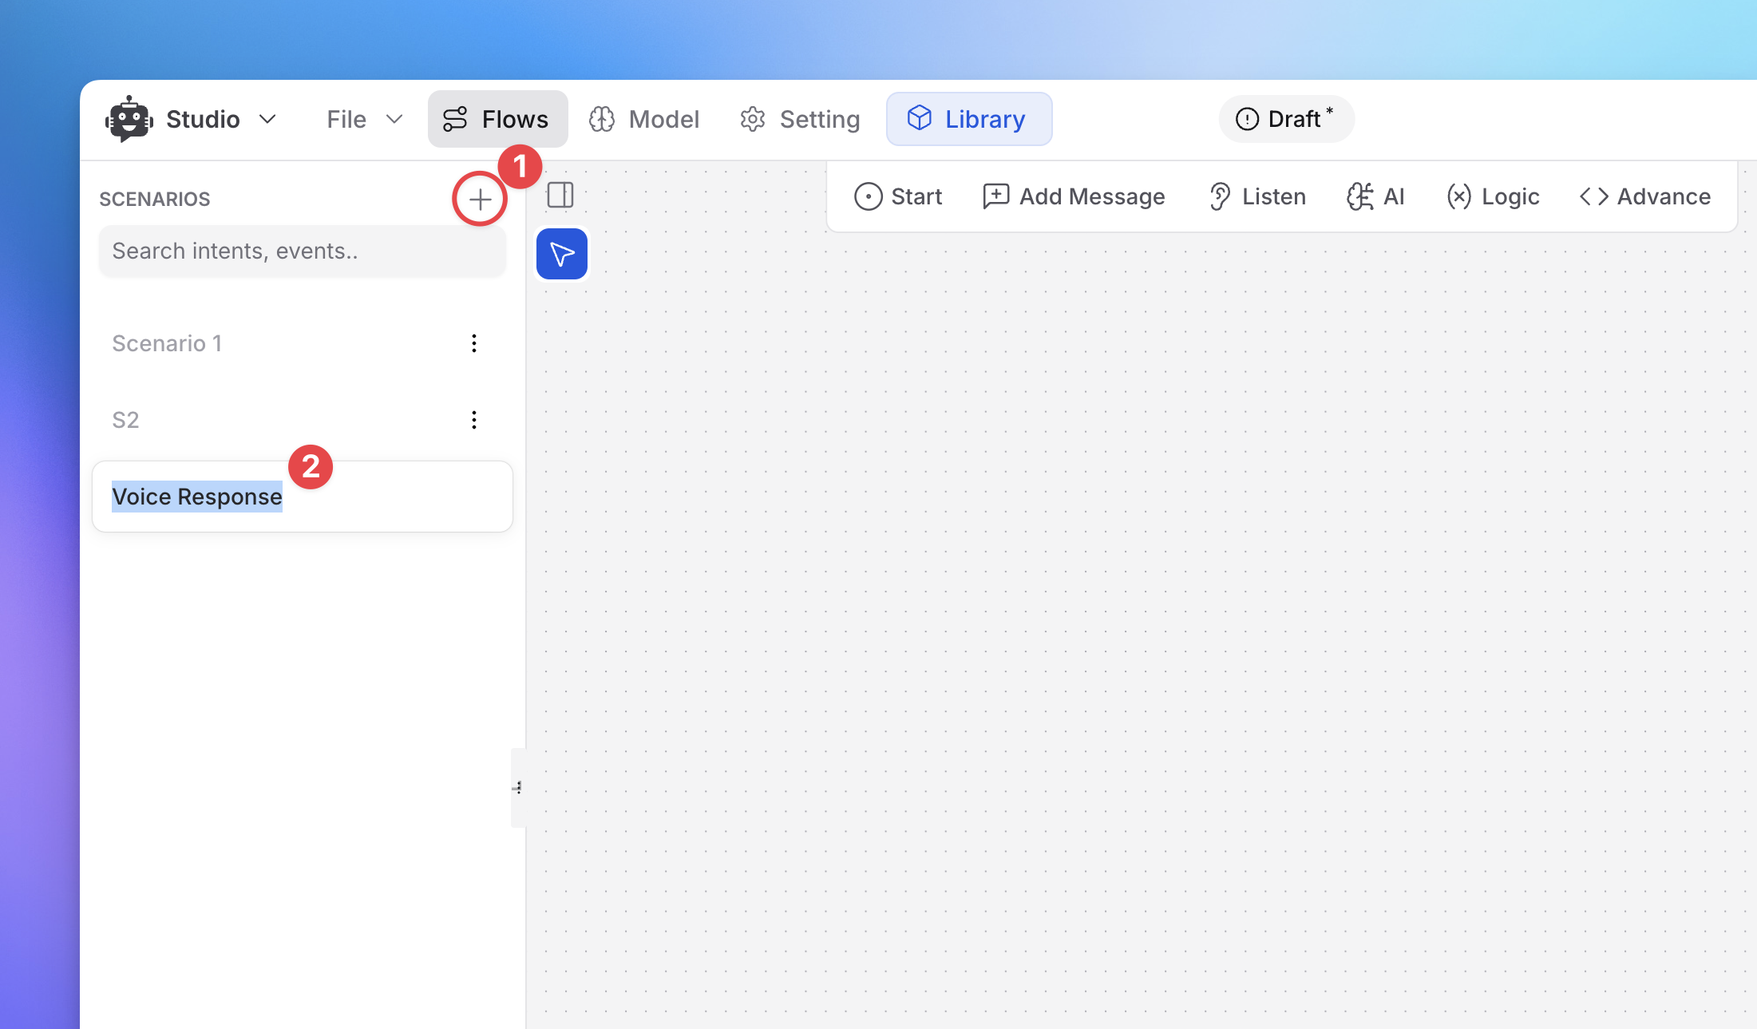Open the Setting tab
This screenshot has width=1757, height=1029.
800,119
